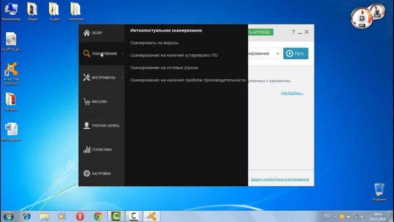Launch Internet Explorer from the taskbar
This screenshot has width=394, height=222.
click(x=26, y=216)
